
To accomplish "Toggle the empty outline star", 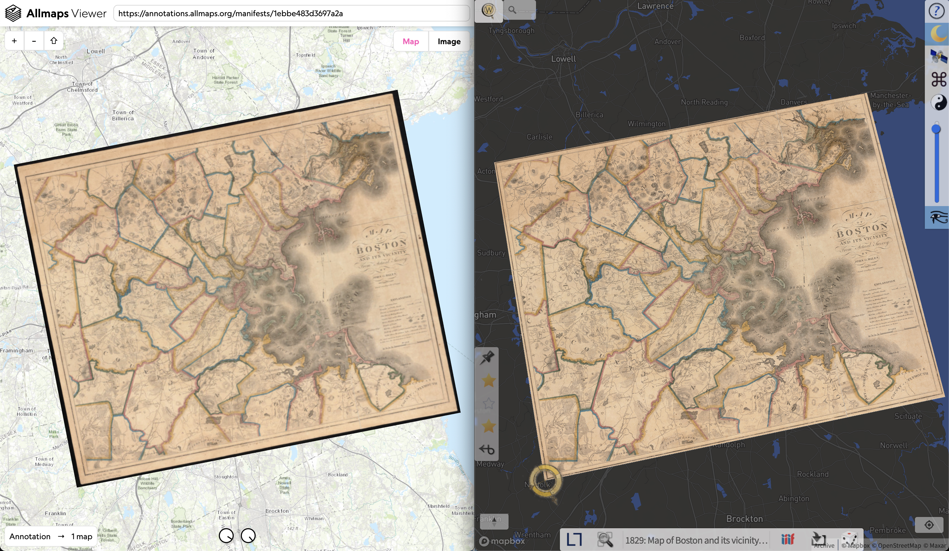I will pos(489,403).
